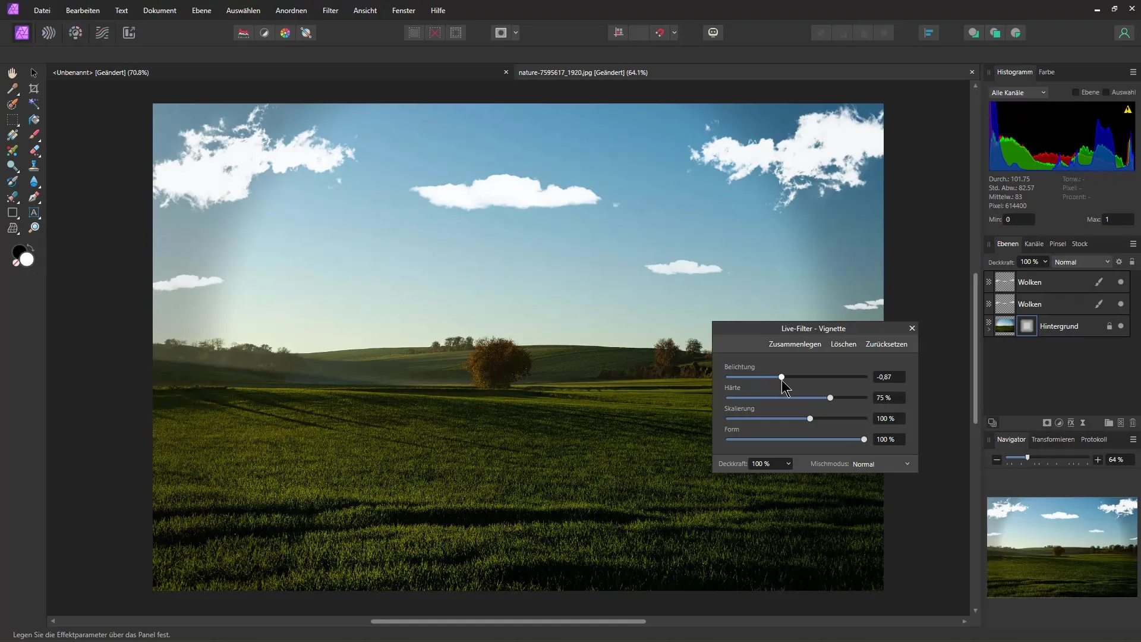Drag the Belichtung slider to adjust exposure
The height and width of the screenshot is (642, 1141).
(781, 376)
